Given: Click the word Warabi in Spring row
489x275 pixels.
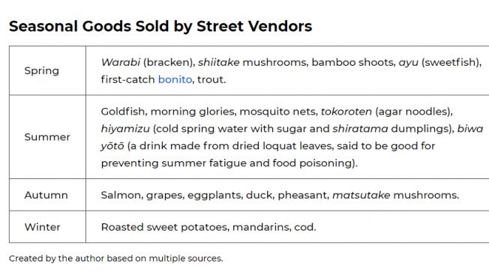Looking at the screenshot, I should (x=121, y=62).
